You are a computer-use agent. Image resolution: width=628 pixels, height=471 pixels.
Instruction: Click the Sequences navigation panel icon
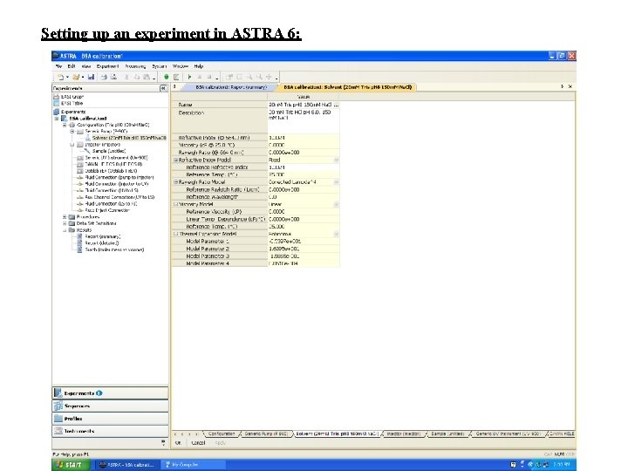pyautogui.click(x=58, y=406)
